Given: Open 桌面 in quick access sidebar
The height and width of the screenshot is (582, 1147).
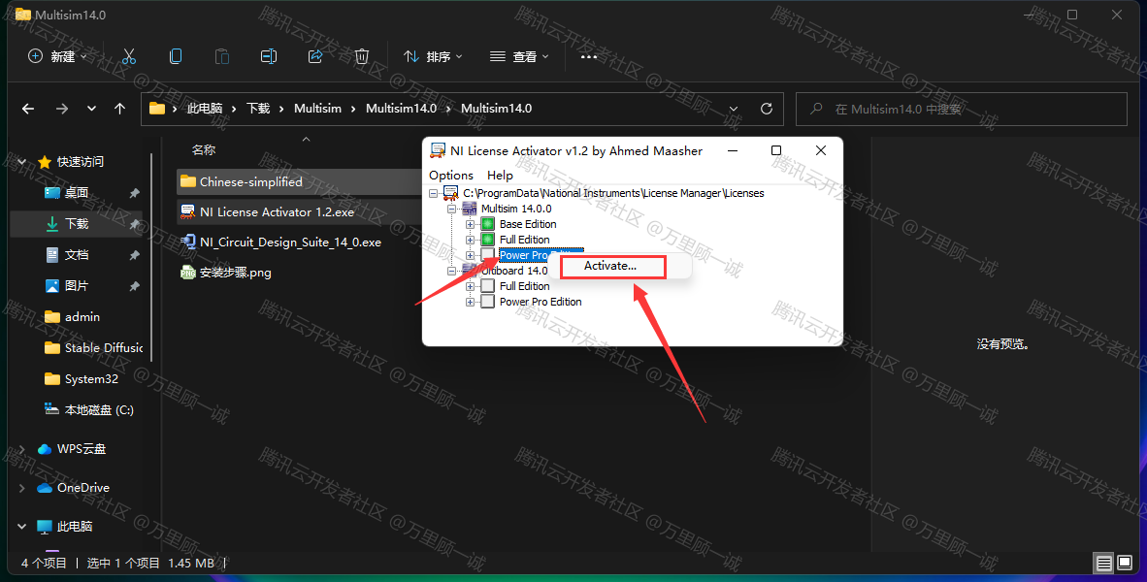Looking at the screenshot, I should [77, 193].
